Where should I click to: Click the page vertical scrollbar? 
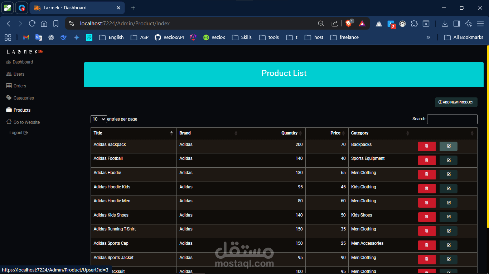488,137
